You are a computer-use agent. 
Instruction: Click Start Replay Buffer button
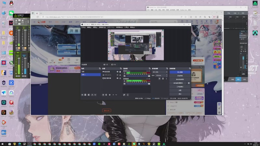[180, 79]
